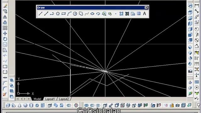The image size is (201, 113).
Task: Click the camera icon on right toolbar
Action: click(x=190, y=71)
